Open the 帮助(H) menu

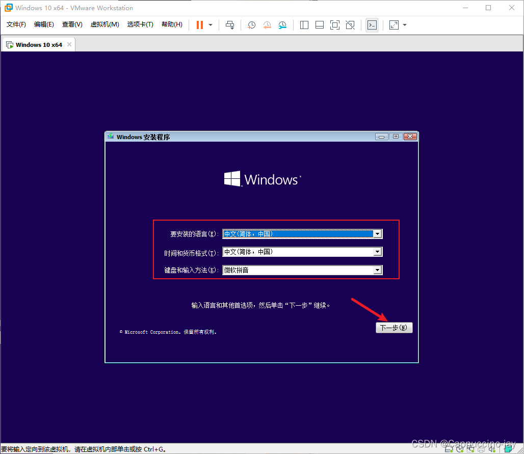pos(172,24)
